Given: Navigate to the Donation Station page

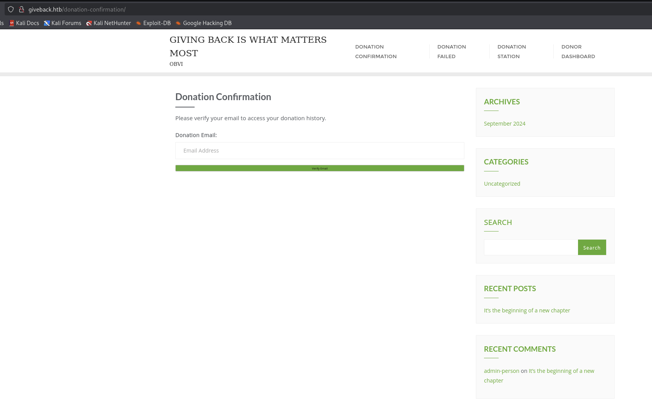Looking at the screenshot, I should tap(512, 51).
